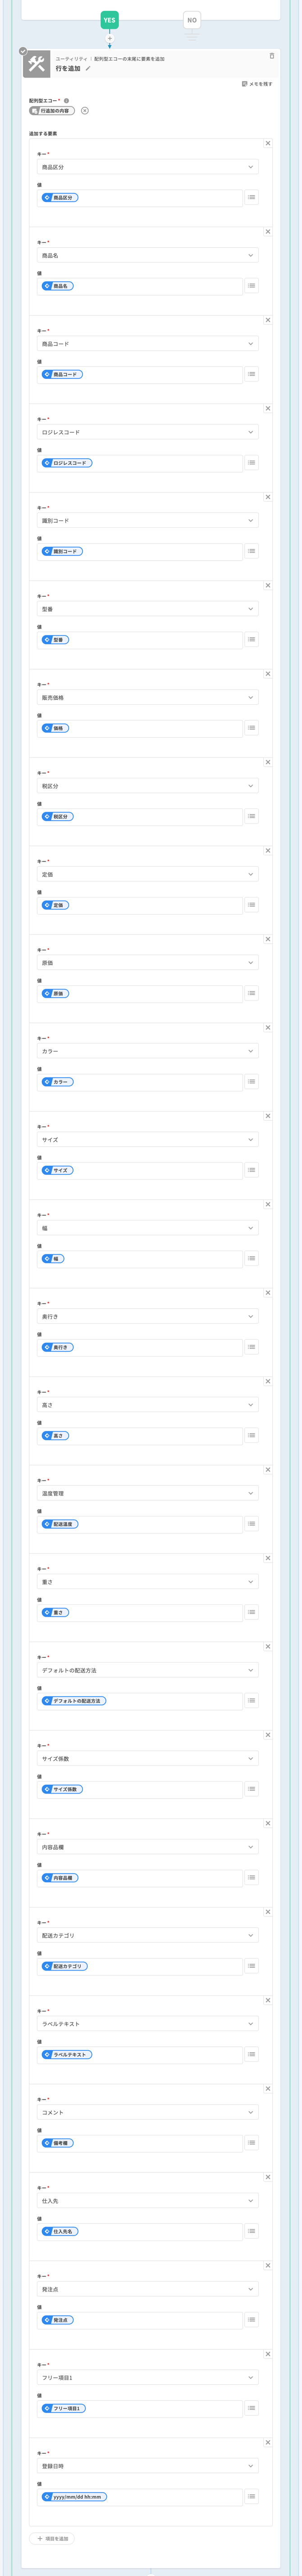Viewport: 302px width, 2576px height.
Task: Click the wrench utility step icon
Action: (37, 65)
